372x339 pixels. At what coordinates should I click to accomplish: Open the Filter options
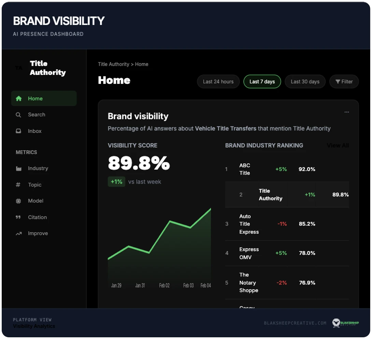(x=344, y=81)
